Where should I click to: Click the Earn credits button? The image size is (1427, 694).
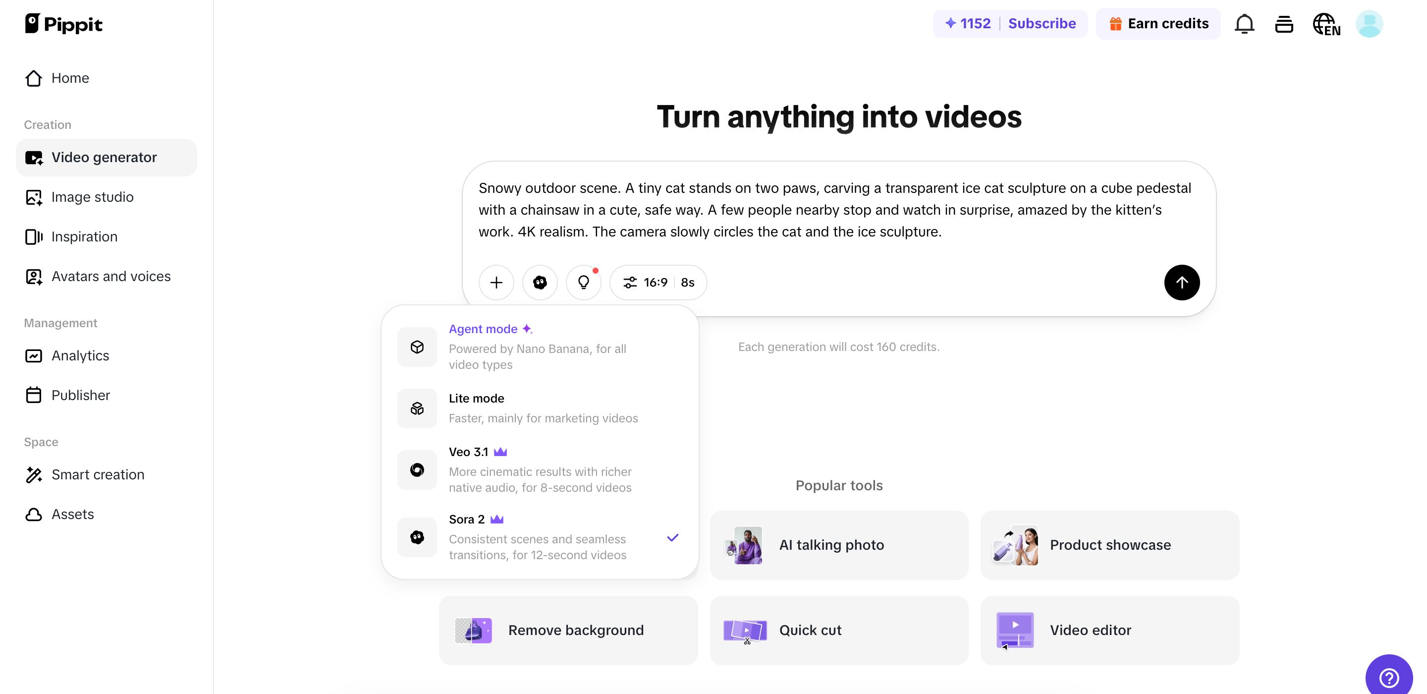(x=1159, y=23)
